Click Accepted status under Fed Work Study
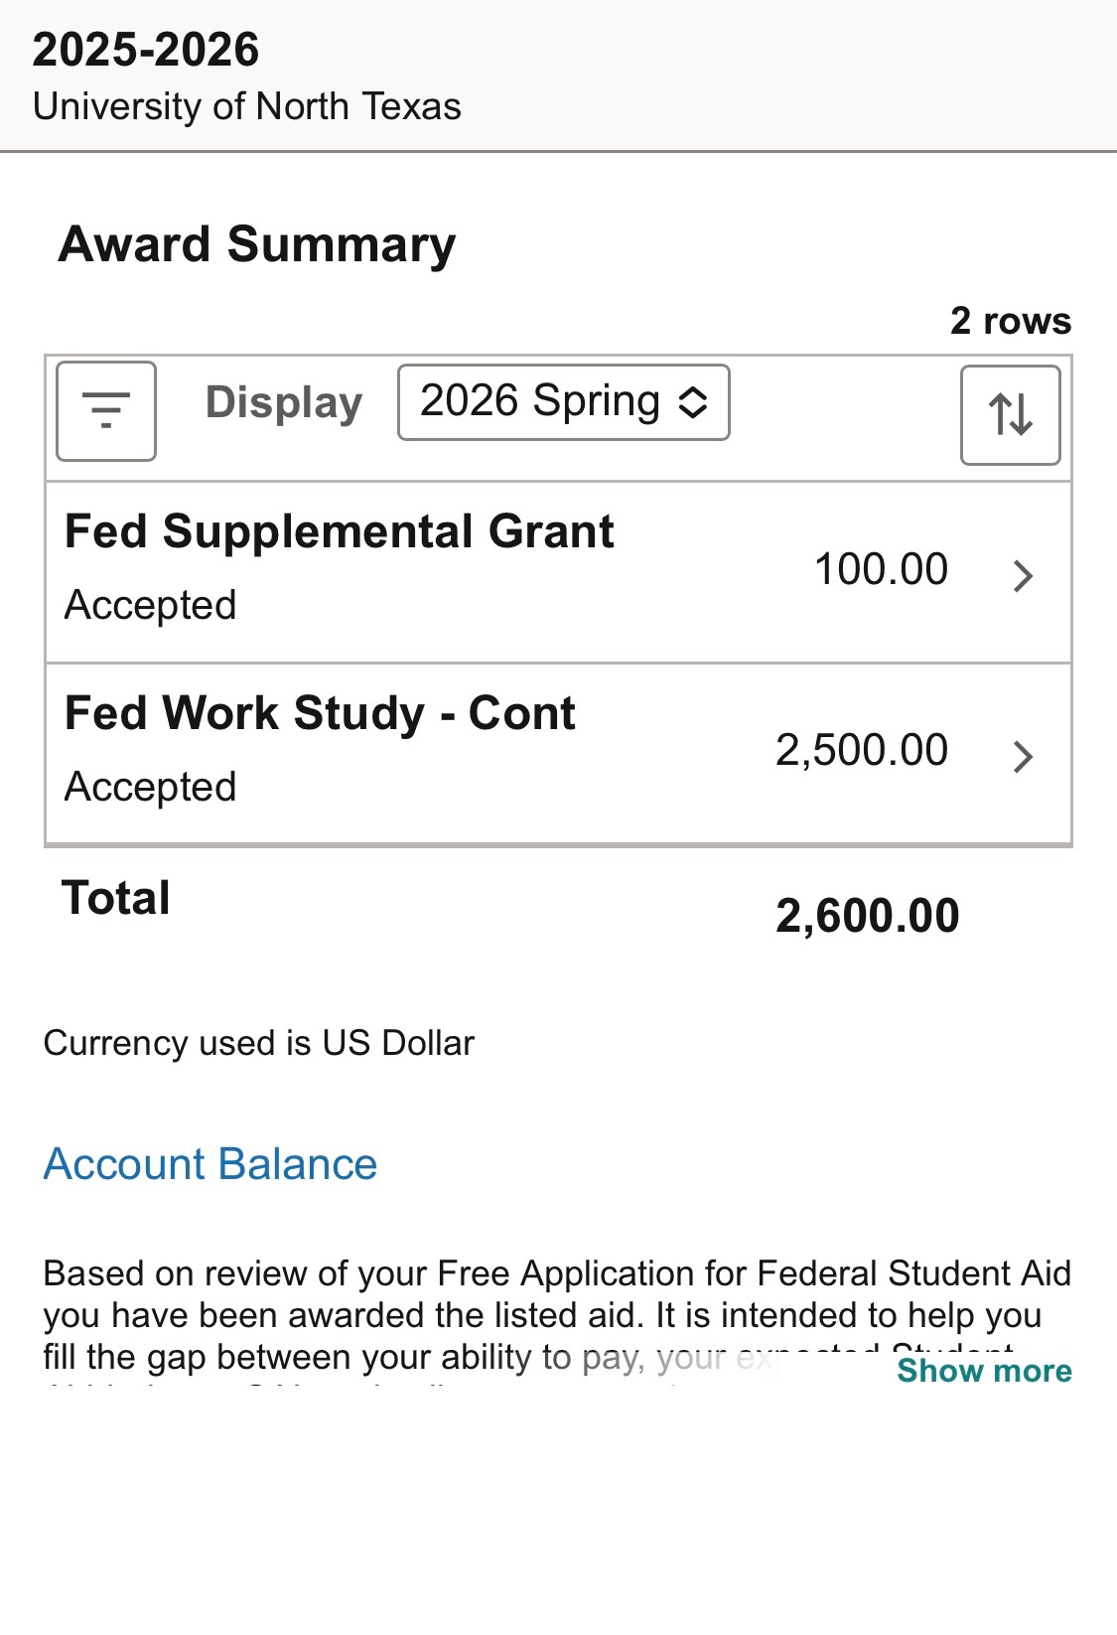This screenshot has width=1117, height=1635. point(151,787)
